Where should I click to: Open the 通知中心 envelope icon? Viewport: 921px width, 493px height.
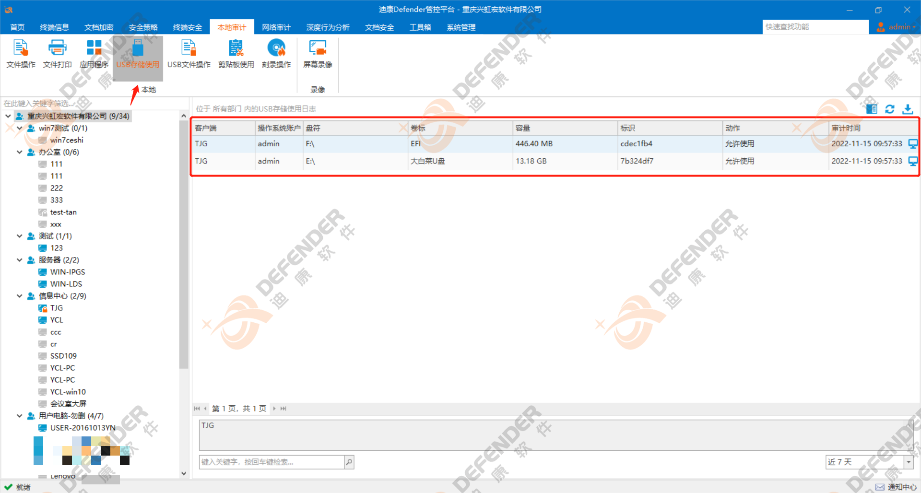(880, 487)
